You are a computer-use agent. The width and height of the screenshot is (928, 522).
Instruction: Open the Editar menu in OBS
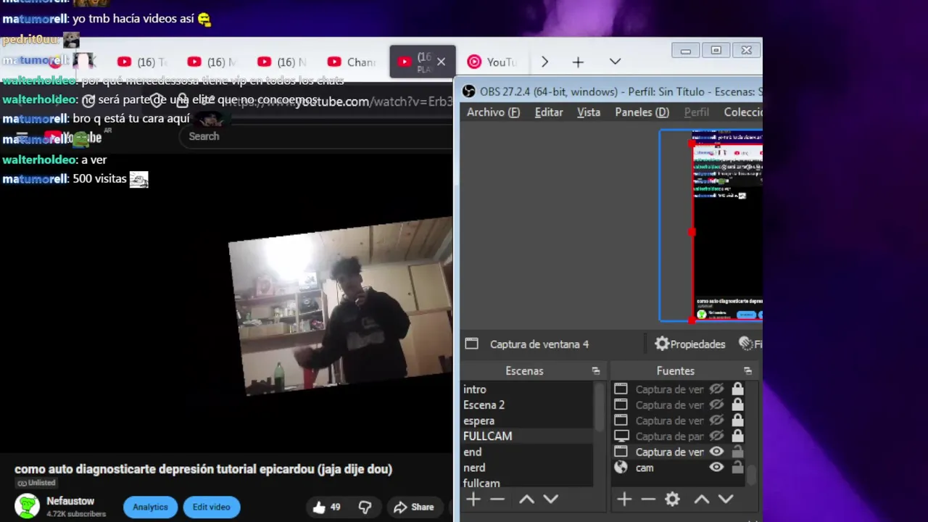(549, 112)
